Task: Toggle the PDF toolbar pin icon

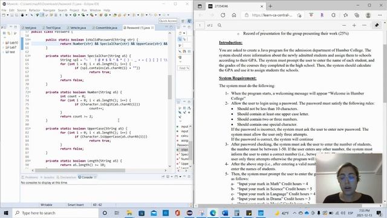Action: point(377,25)
